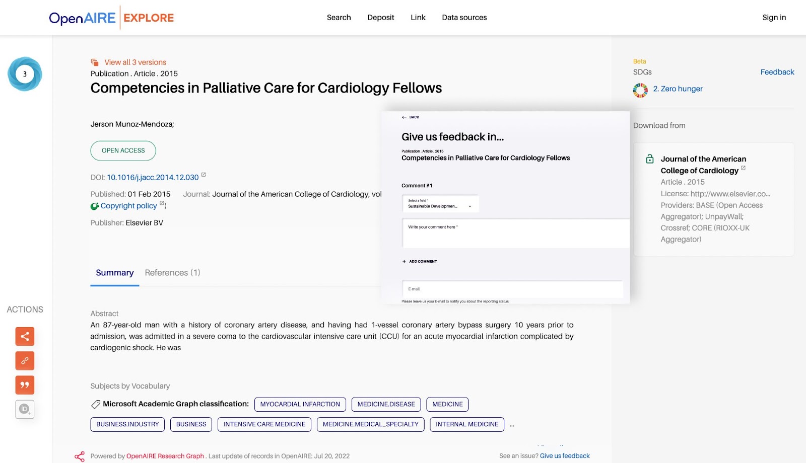Select the MYOCARDIAL INFARCTION subject tag
806x463 pixels.
pyautogui.click(x=300, y=404)
